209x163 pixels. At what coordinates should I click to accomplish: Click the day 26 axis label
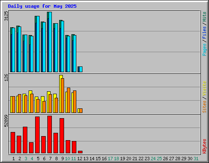point(165,159)
